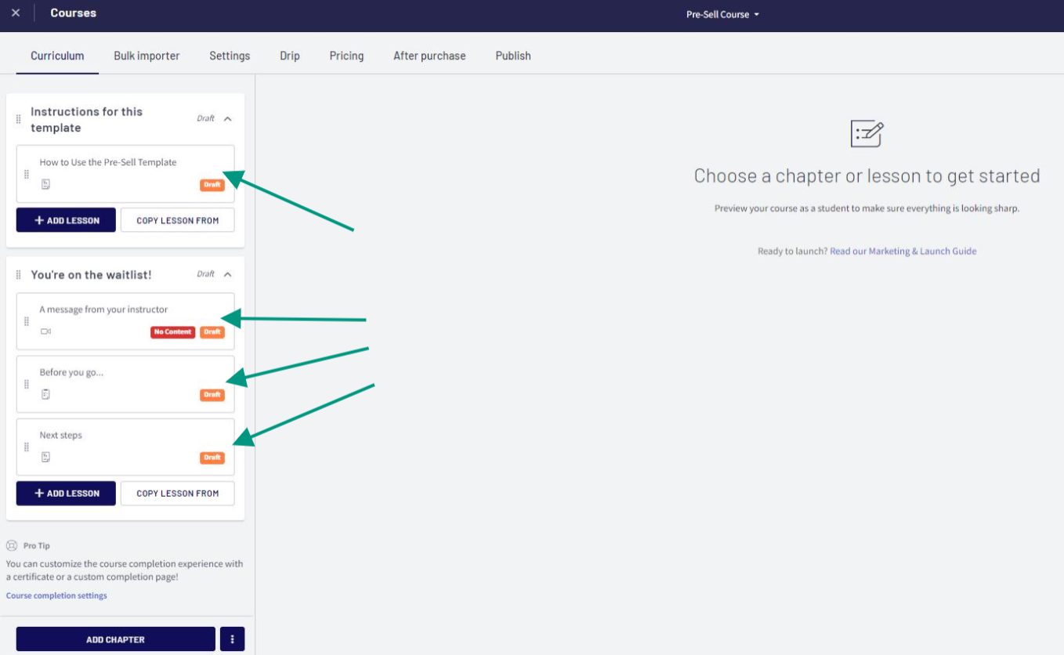Click Draft badge on Next steps lesson
Image resolution: width=1064 pixels, height=655 pixels.
point(212,458)
